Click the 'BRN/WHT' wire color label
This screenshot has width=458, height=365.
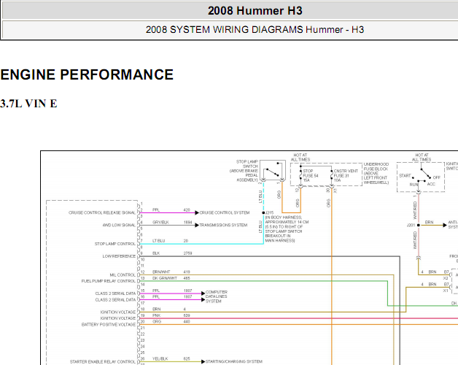(x=161, y=272)
